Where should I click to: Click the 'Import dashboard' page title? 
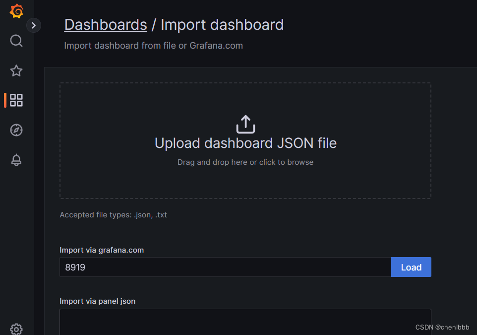tap(222, 25)
